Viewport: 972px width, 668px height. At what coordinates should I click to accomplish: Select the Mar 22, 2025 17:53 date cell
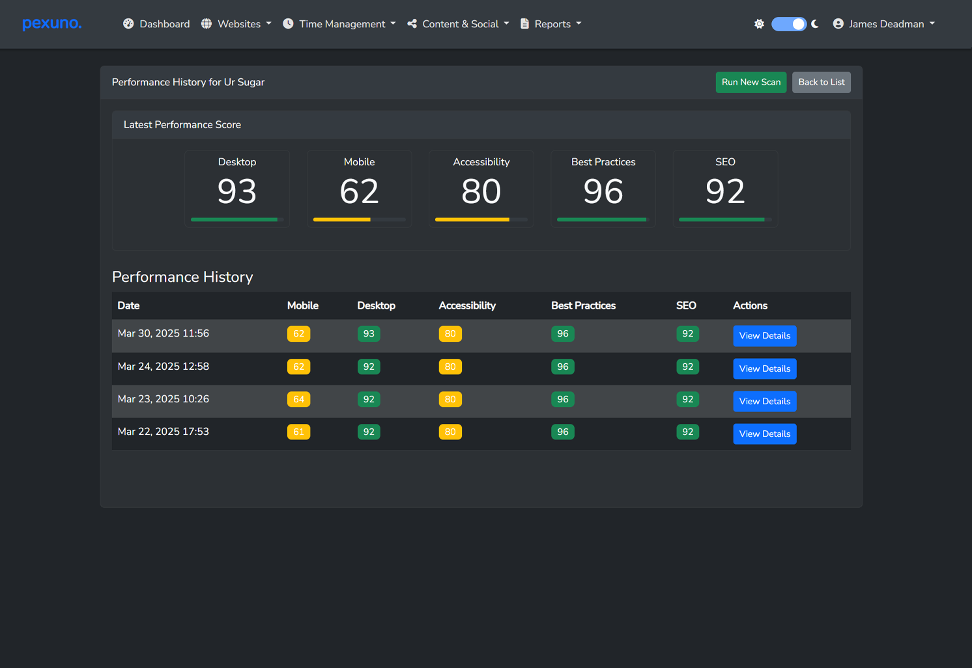(164, 432)
